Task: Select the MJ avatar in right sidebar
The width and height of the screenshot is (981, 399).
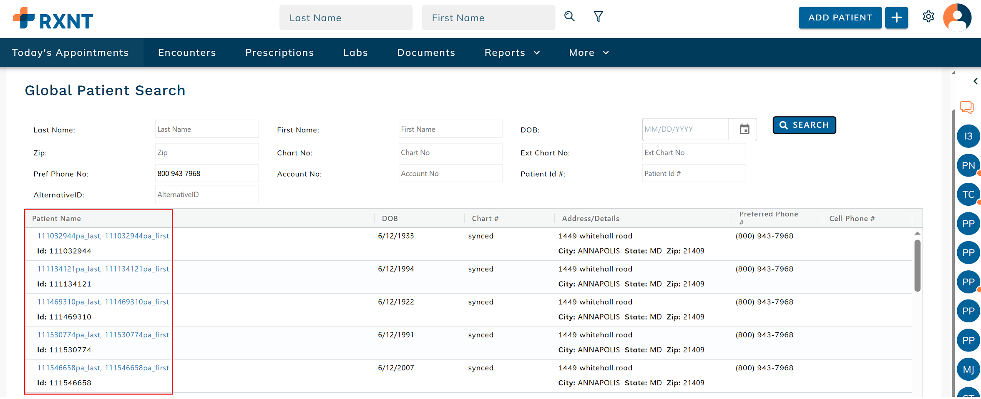Action: [968, 369]
